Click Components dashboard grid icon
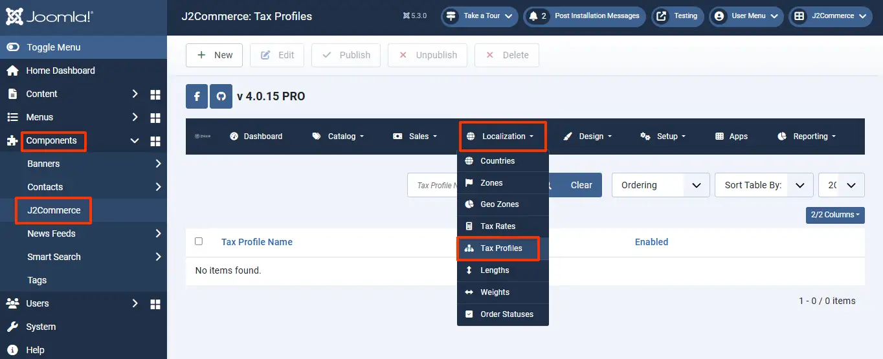The image size is (883, 359). tap(155, 141)
